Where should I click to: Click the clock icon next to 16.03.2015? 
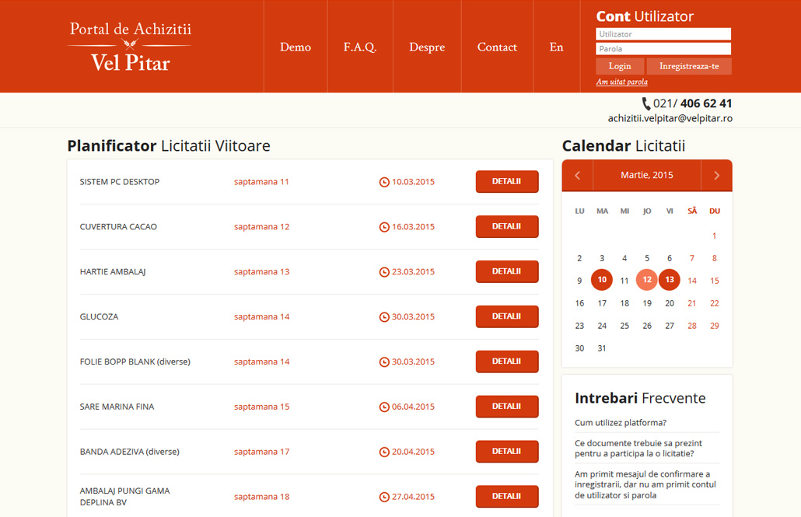pos(384,227)
